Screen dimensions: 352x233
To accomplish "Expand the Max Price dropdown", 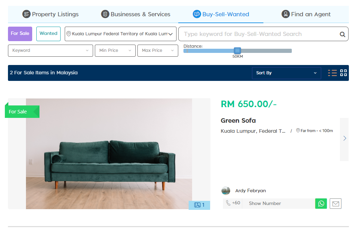I will tap(158, 50).
